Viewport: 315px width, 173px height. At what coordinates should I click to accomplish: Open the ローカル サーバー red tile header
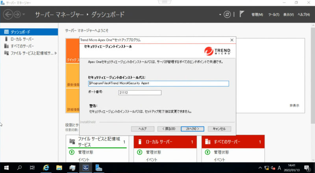click(165, 142)
